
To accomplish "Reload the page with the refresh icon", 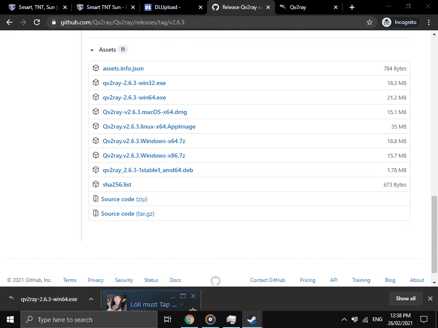I will (x=37, y=22).
